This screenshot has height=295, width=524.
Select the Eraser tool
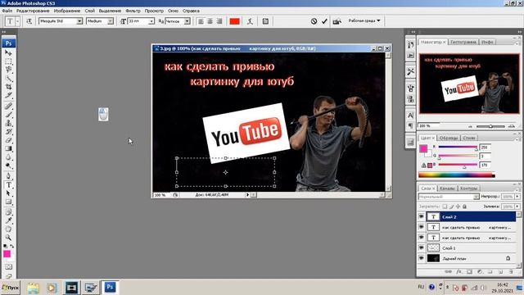[x=8, y=140]
